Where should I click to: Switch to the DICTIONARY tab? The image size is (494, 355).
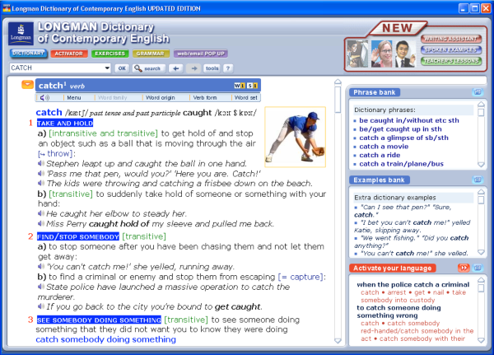point(28,54)
